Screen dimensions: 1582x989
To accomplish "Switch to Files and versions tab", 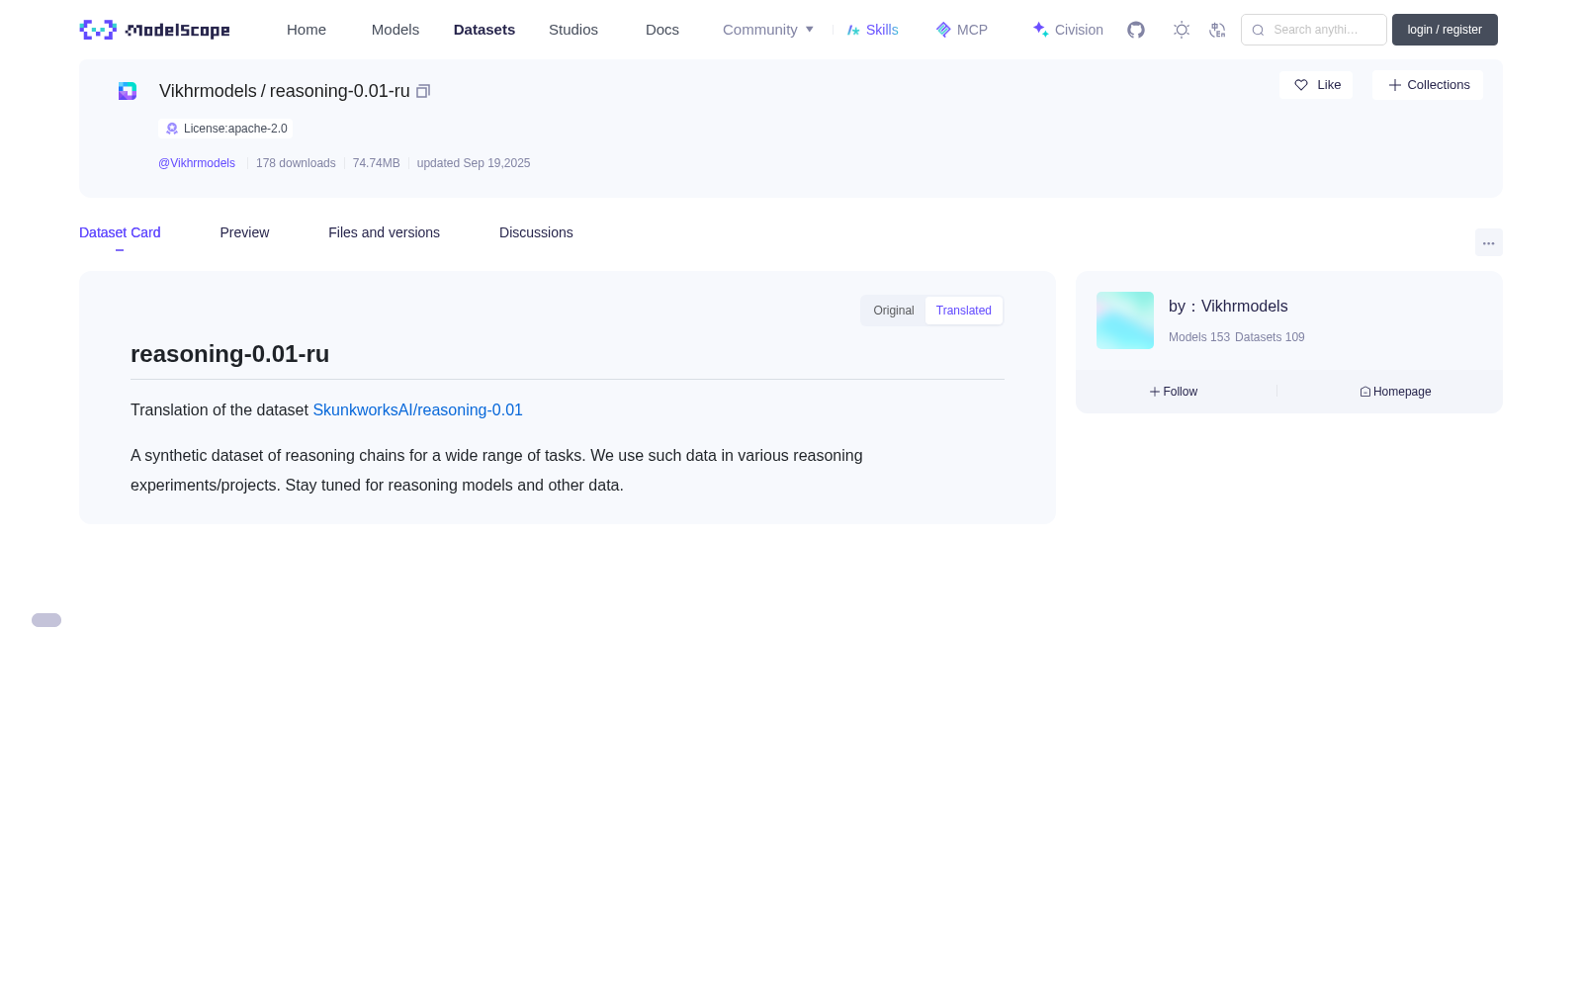I will pos(384,232).
